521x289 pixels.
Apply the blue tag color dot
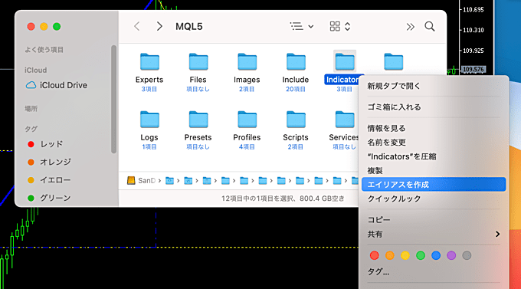pyautogui.click(x=436, y=255)
